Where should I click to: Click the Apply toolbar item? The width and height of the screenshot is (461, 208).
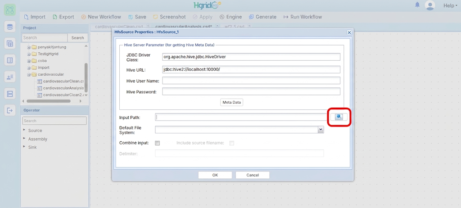(x=203, y=17)
